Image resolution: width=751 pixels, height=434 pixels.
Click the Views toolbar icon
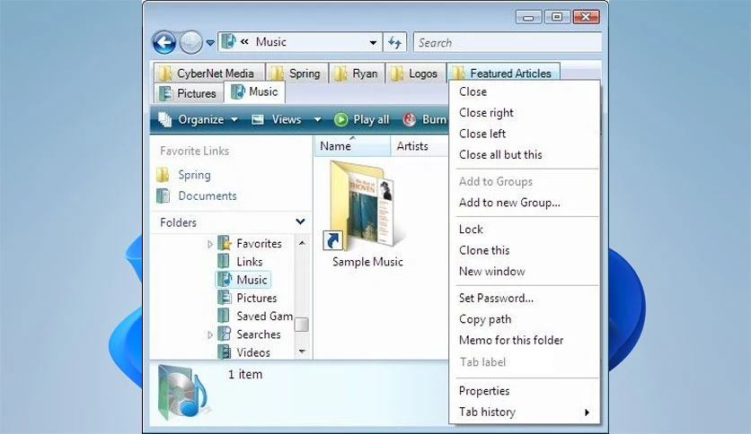pos(258,119)
